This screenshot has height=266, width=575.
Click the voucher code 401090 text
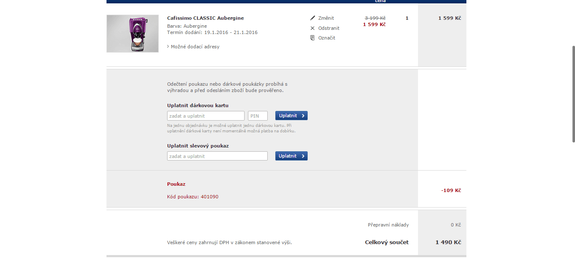pos(210,197)
